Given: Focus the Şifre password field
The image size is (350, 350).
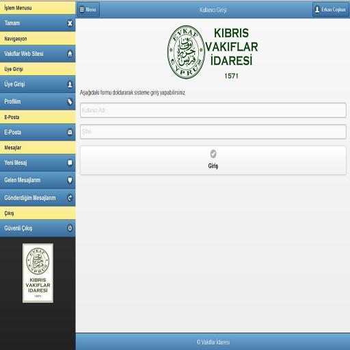Looking at the screenshot, I should (x=213, y=132).
